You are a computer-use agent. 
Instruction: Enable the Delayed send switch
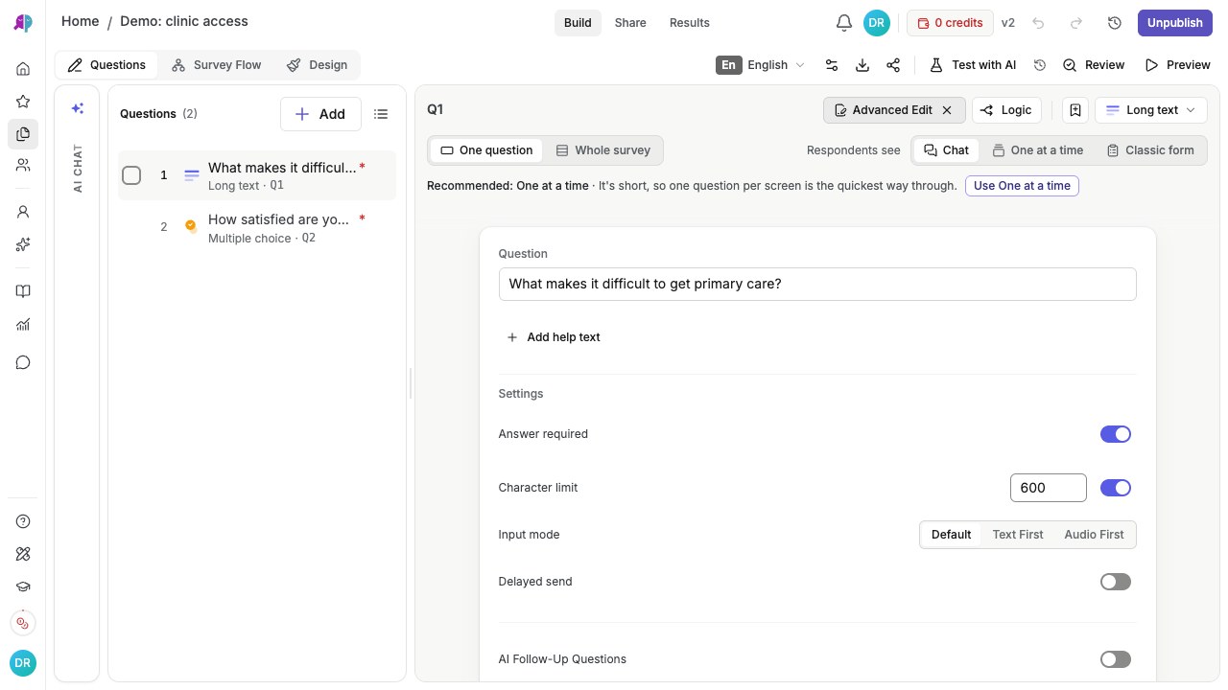pyautogui.click(x=1116, y=582)
